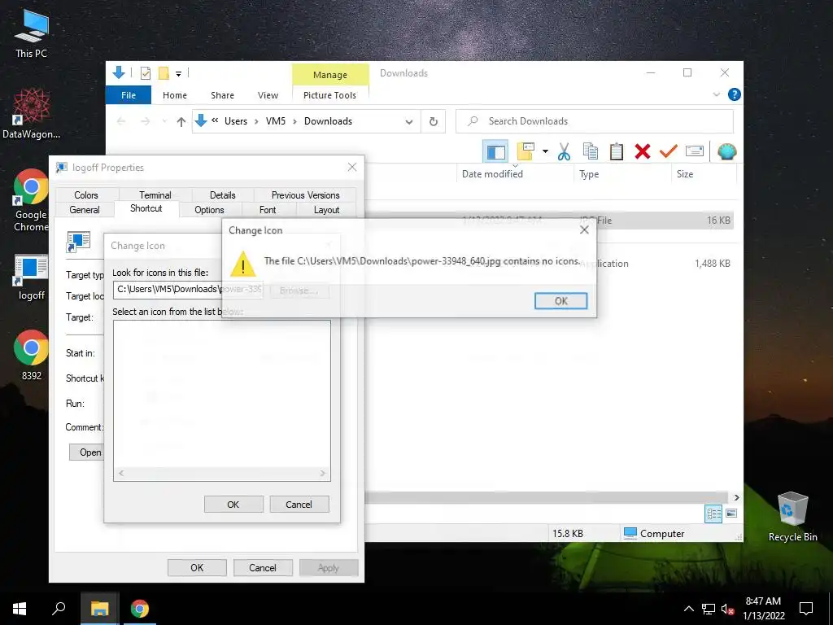Click the icon list horizontal scrollbar right arrow
The height and width of the screenshot is (625, 833).
(322, 473)
